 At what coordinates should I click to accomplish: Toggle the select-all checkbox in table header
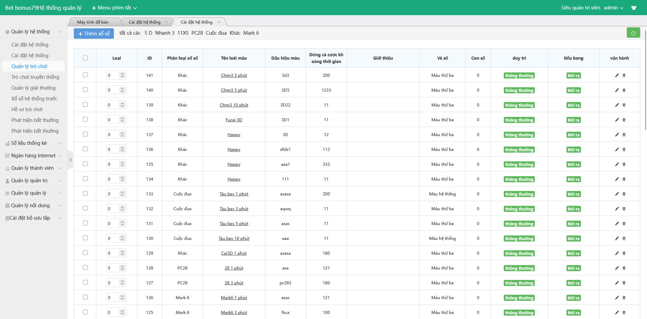click(x=85, y=58)
